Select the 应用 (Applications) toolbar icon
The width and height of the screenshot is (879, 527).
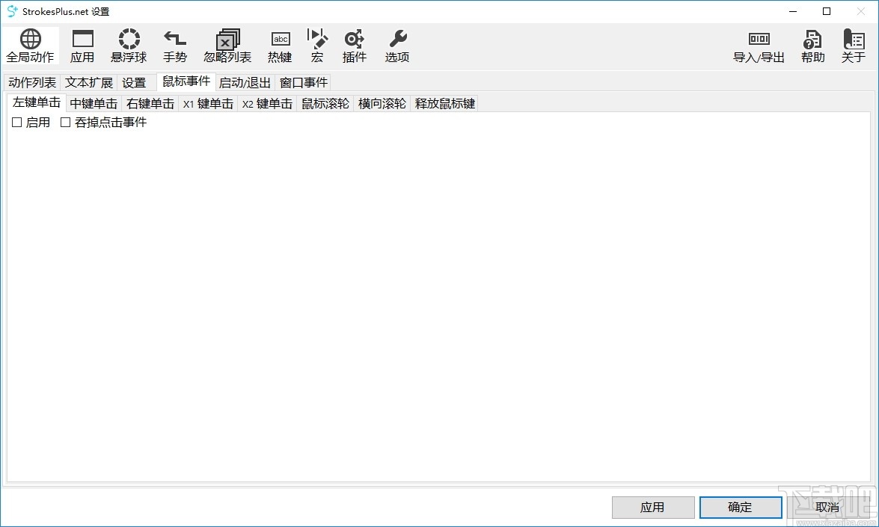click(82, 45)
